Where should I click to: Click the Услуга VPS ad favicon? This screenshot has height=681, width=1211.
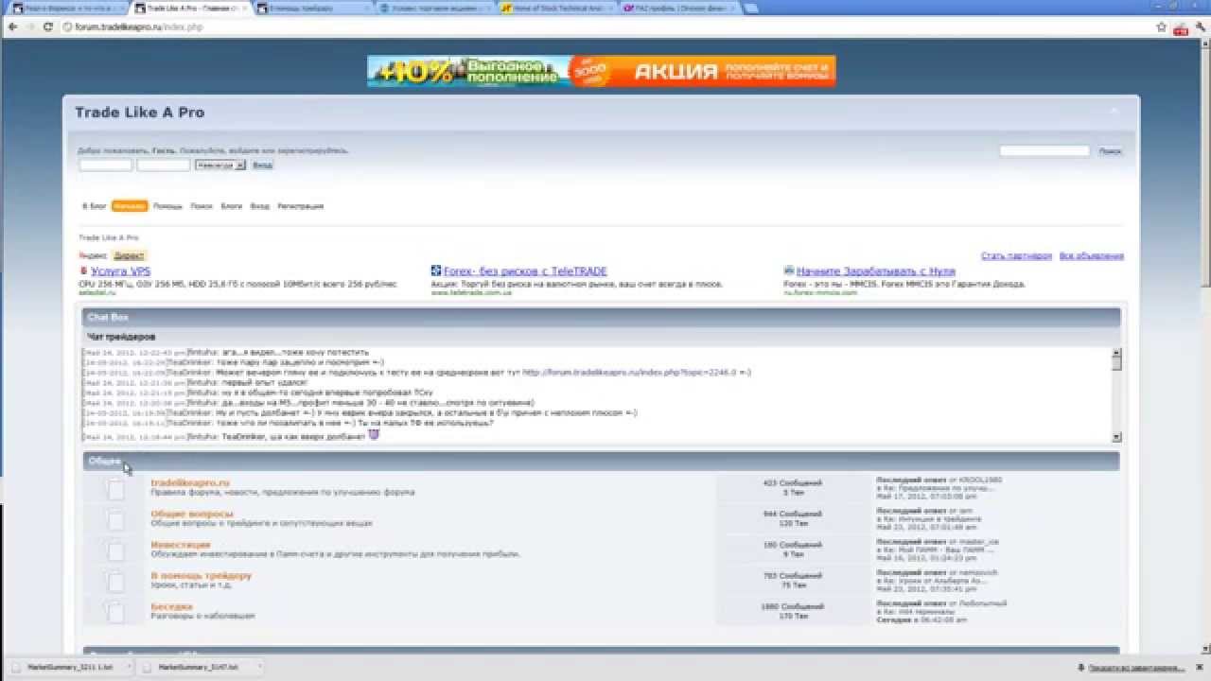coord(83,271)
